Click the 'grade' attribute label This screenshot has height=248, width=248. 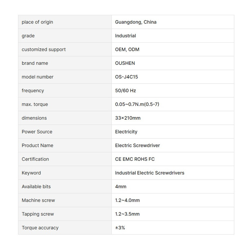pyautogui.click(x=28, y=36)
